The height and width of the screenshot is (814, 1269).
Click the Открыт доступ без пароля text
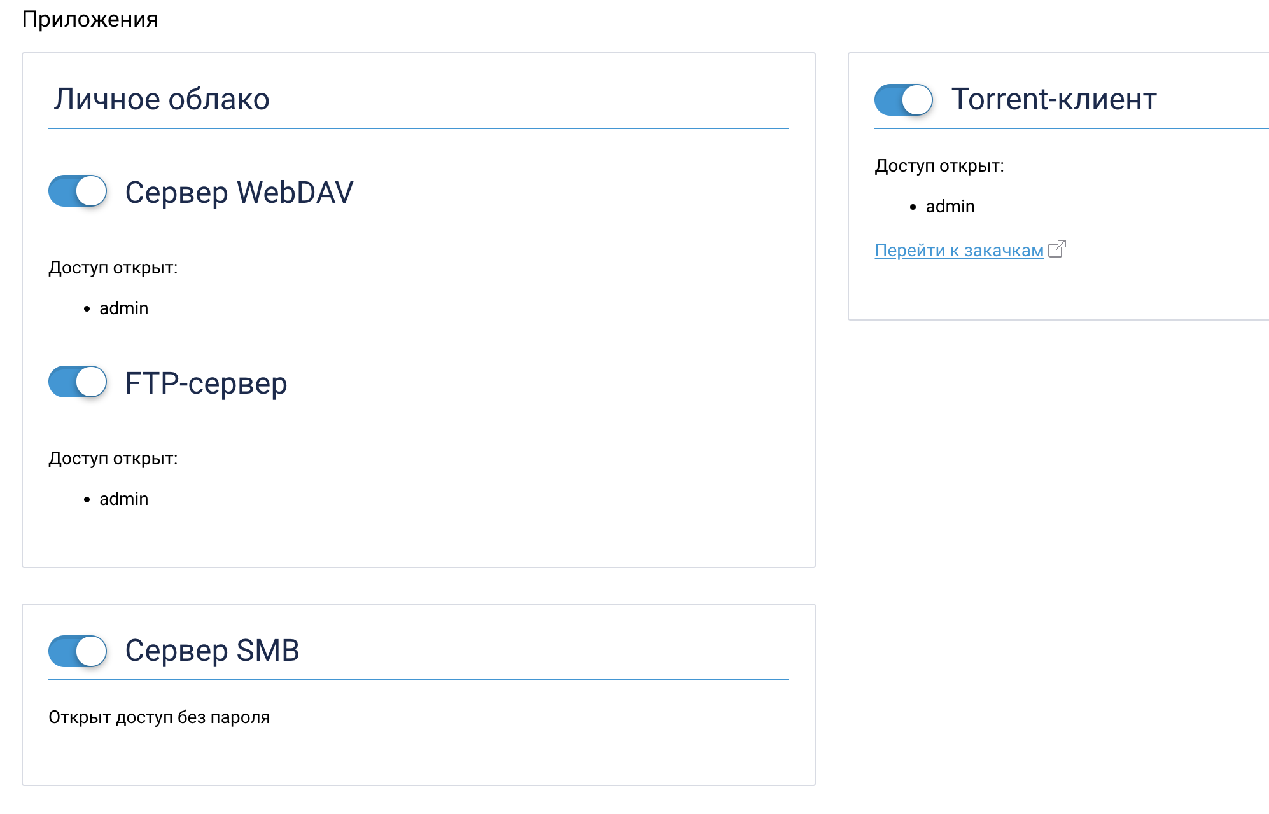coord(159,717)
